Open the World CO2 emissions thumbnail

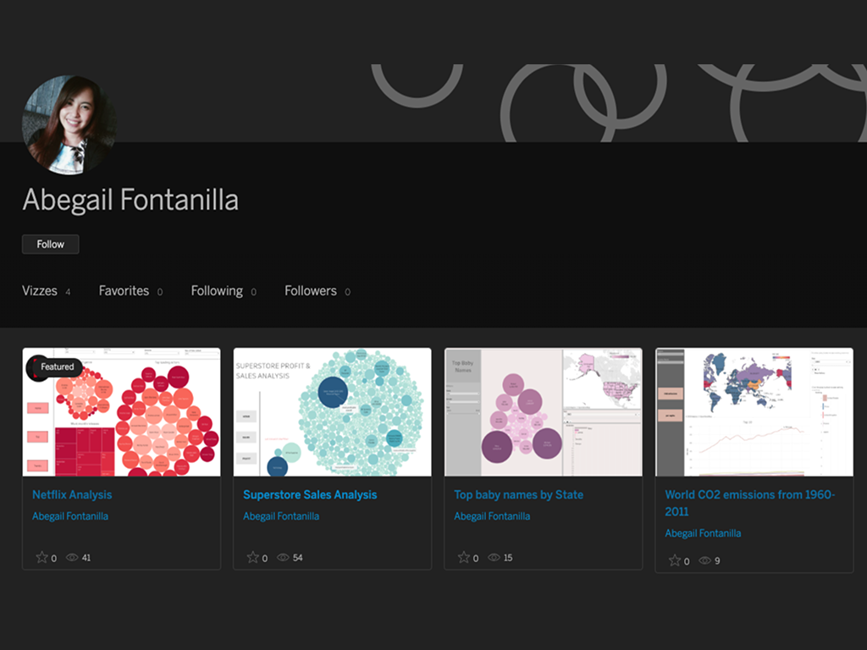point(754,412)
